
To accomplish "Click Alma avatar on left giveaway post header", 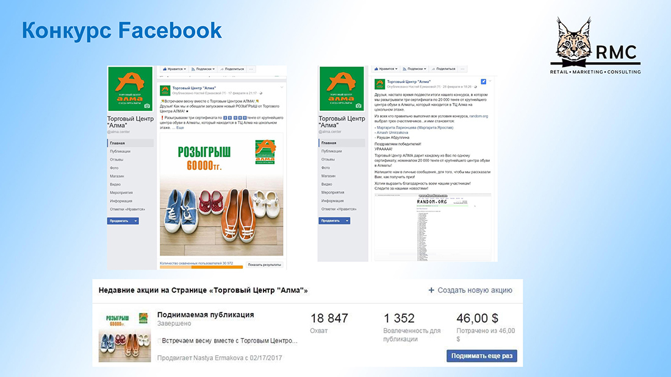I will pyautogui.click(x=165, y=90).
